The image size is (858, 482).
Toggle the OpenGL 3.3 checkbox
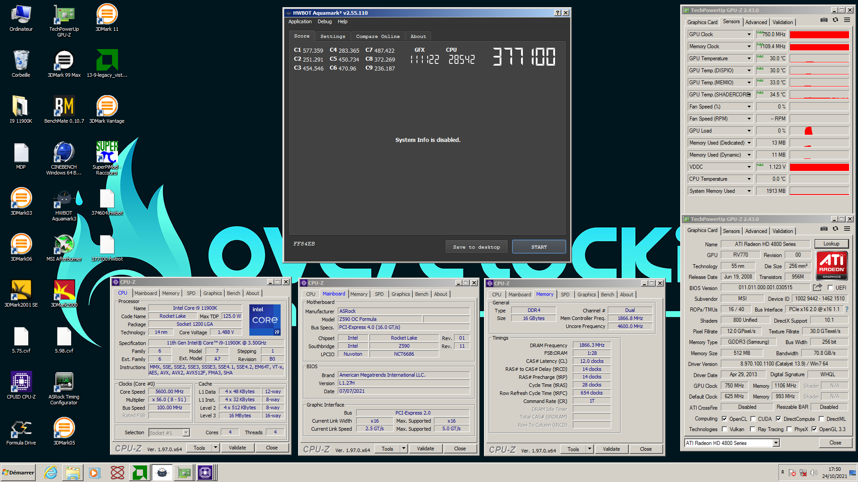point(814,429)
